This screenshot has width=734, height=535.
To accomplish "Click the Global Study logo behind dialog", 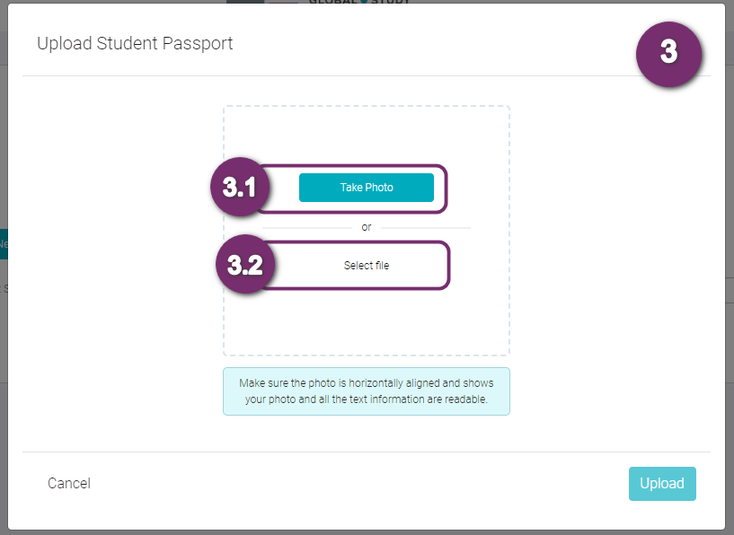I will tap(359, 2).
